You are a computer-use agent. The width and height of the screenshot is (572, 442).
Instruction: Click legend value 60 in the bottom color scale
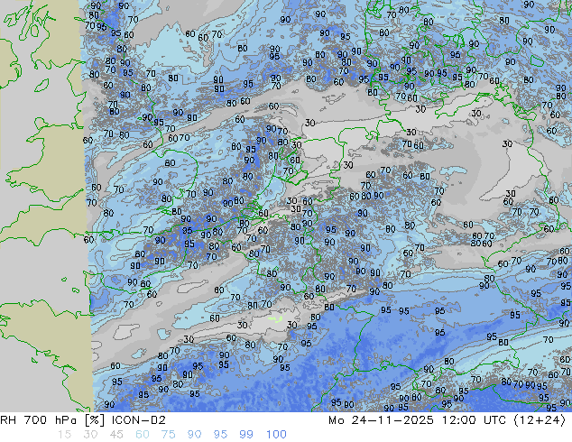pos(143,435)
